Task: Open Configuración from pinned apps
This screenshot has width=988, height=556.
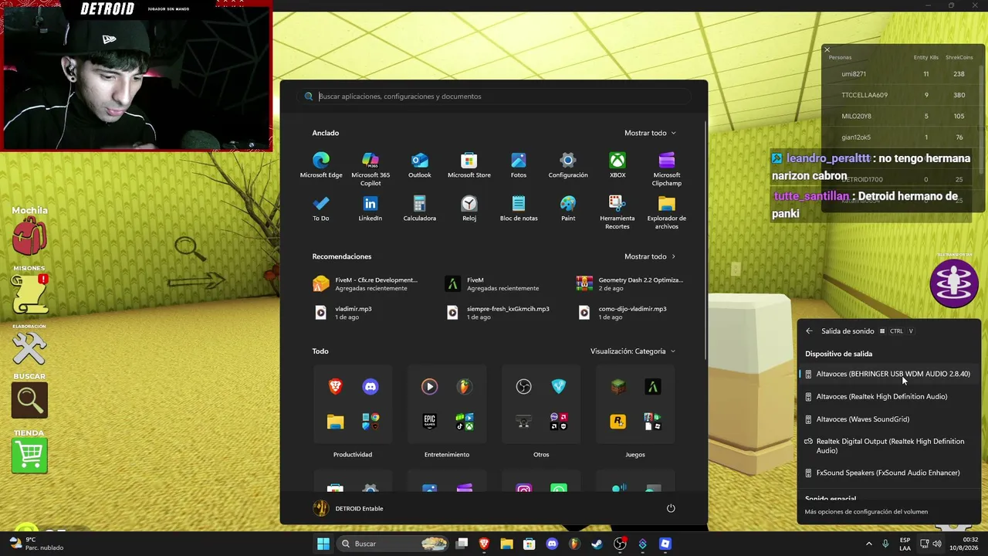Action: point(568,165)
